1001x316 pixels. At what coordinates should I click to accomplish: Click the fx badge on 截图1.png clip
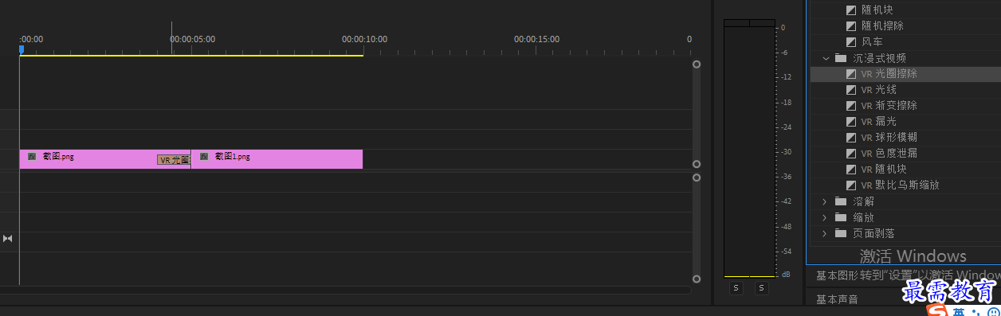point(204,157)
